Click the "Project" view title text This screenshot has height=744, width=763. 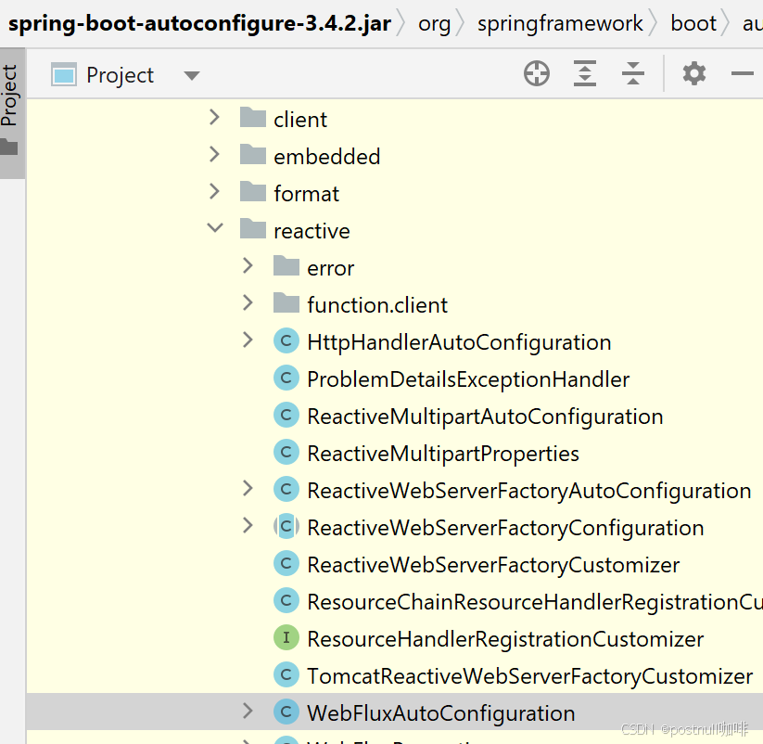coord(120,75)
